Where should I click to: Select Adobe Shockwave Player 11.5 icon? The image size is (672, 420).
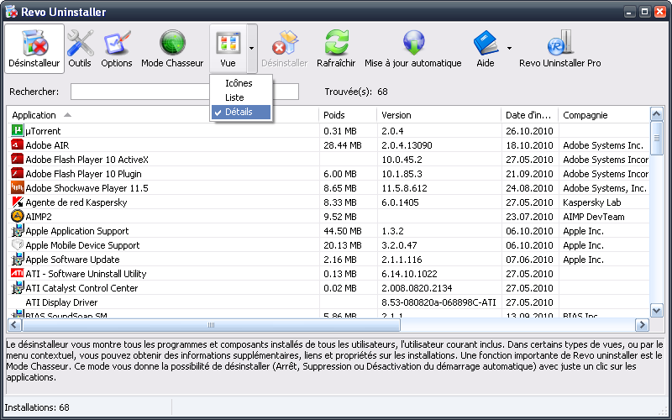click(x=17, y=187)
